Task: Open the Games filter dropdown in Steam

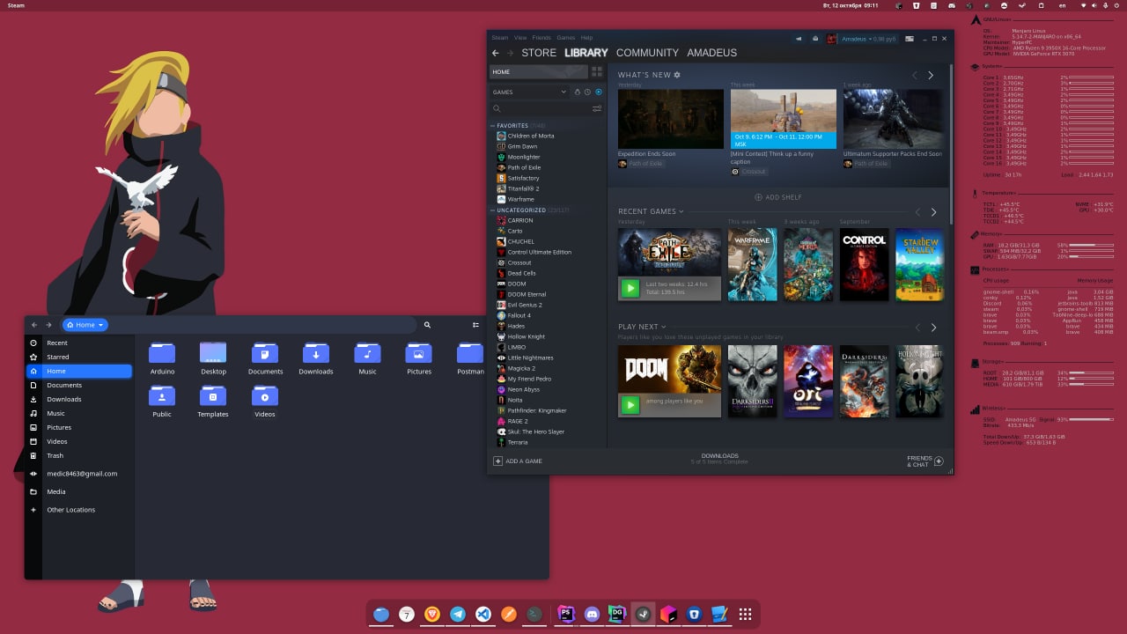Action: [529, 92]
